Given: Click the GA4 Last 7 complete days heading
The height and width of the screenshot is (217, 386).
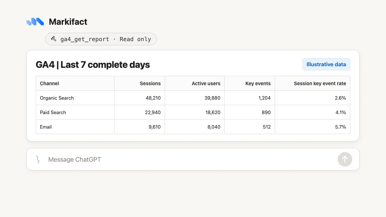Looking at the screenshot, I should pyautogui.click(x=93, y=65).
